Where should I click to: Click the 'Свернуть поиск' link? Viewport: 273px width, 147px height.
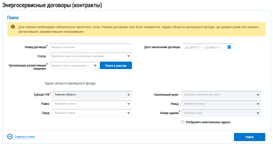coord(25,137)
